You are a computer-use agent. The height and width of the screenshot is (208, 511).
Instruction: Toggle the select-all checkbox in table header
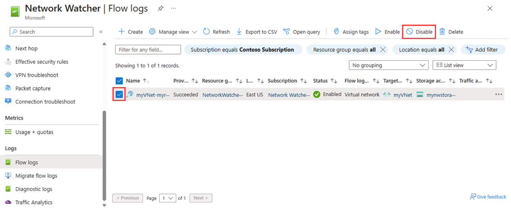(x=119, y=81)
